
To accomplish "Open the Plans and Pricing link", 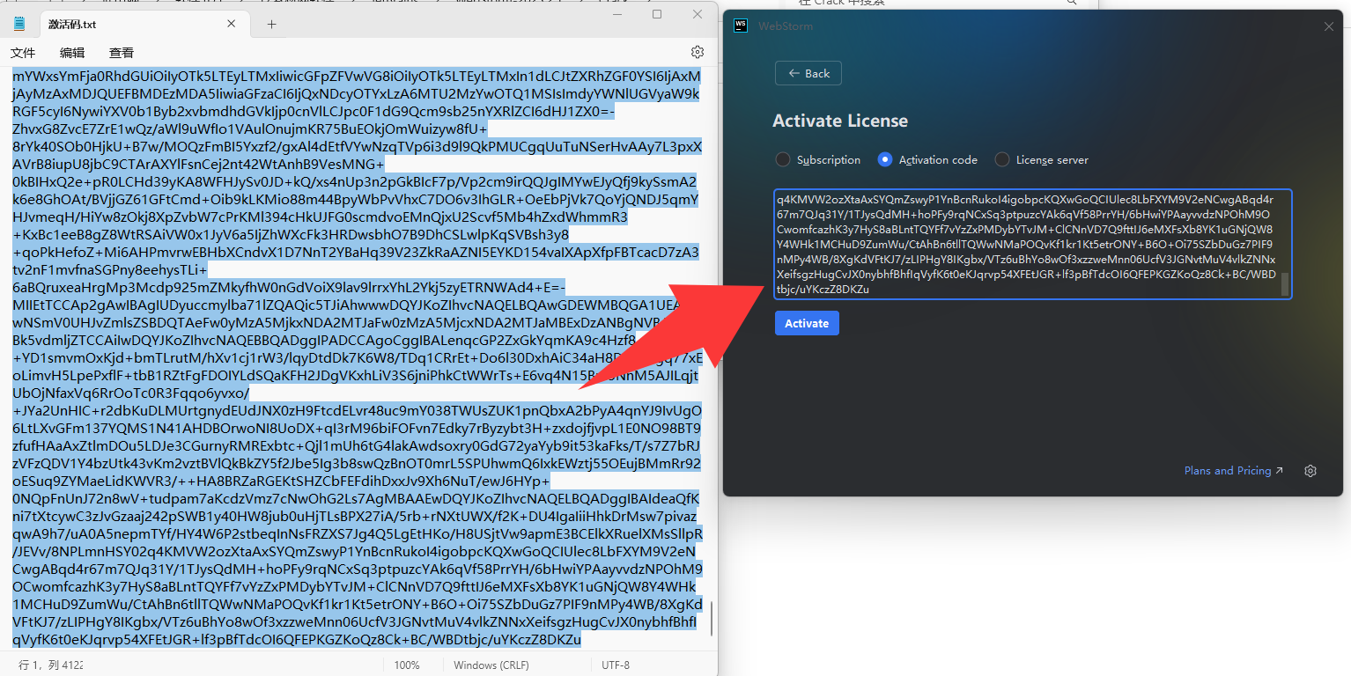I will tap(1234, 471).
